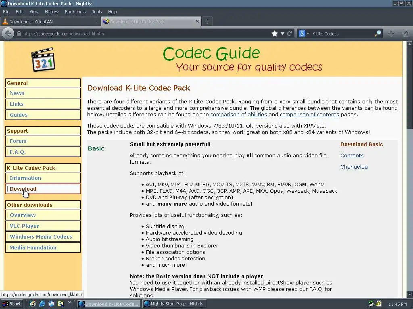Open the Bookmarks menu
Screen dimensions: 413x309
pyautogui.click(x=75, y=12)
